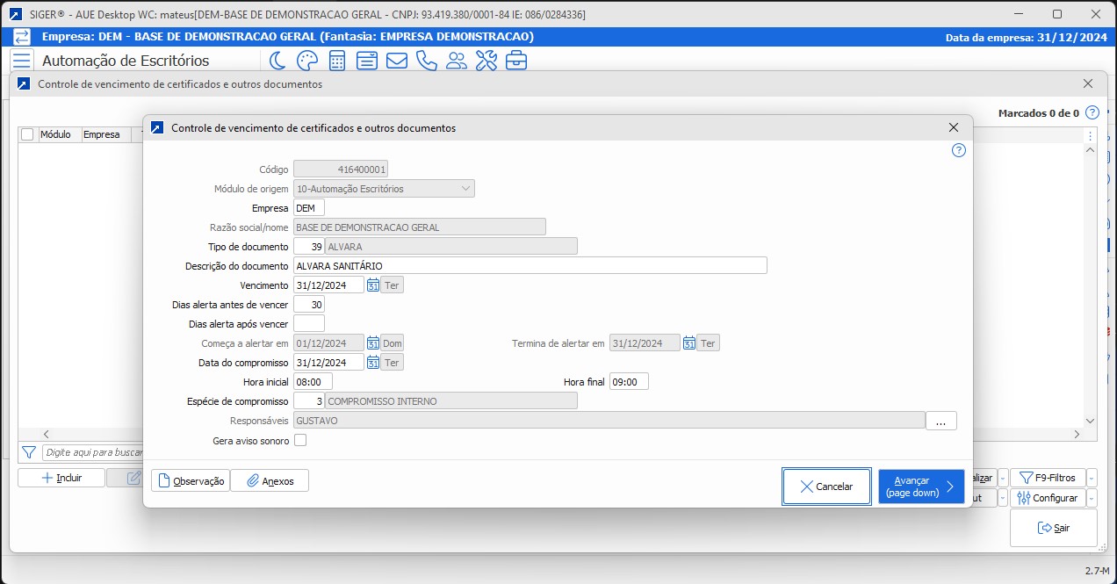
Task: Click the phone icon in toolbar
Action: tap(426, 61)
